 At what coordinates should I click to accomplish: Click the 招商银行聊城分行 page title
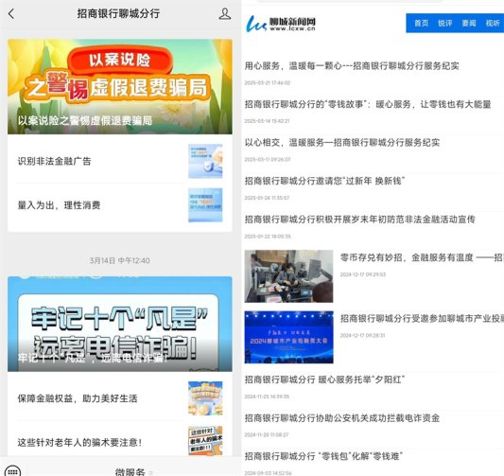(118, 13)
